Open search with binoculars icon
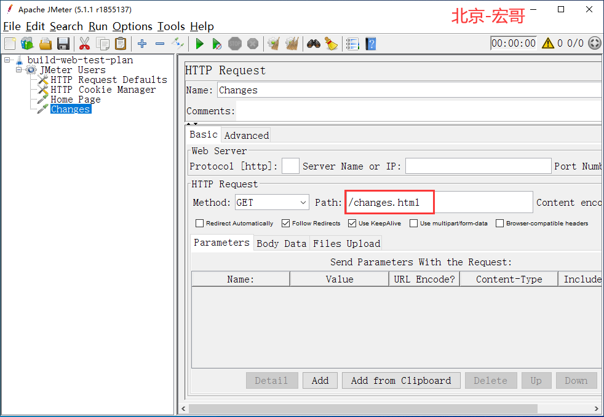Screen dimensions: 604x417 point(314,44)
